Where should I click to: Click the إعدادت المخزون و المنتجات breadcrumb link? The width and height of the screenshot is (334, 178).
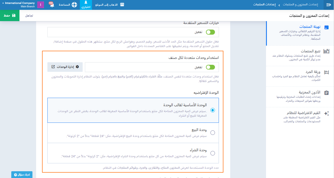click(300, 5)
